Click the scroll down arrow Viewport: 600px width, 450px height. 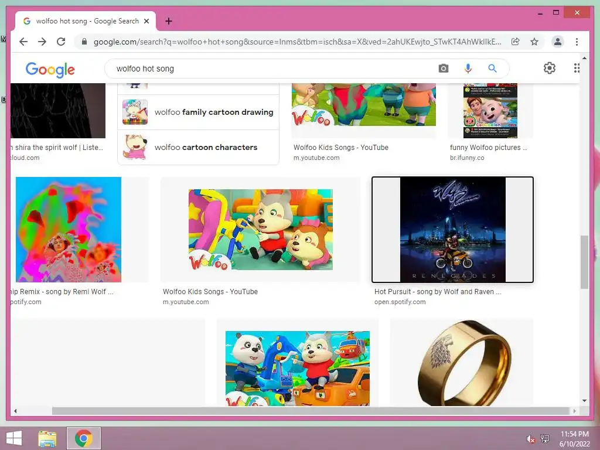coord(584,401)
